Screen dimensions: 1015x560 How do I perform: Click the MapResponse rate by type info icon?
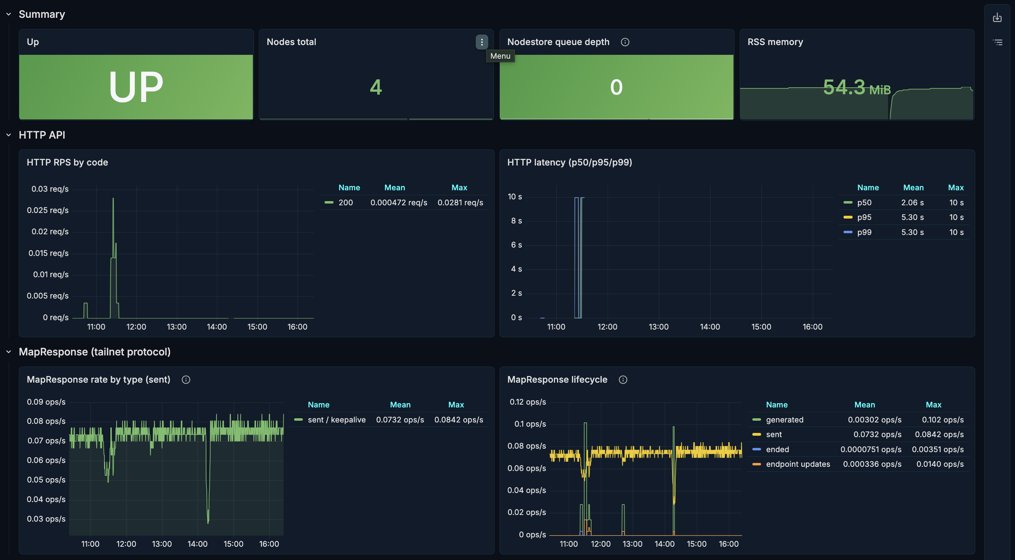186,380
